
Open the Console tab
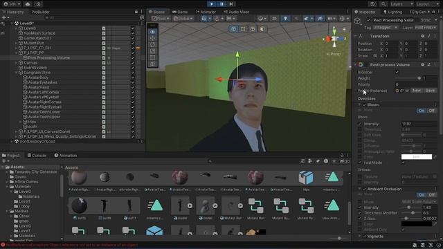37,155
